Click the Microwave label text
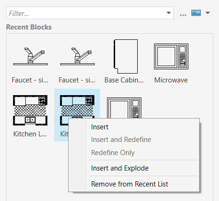 point(171,80)
